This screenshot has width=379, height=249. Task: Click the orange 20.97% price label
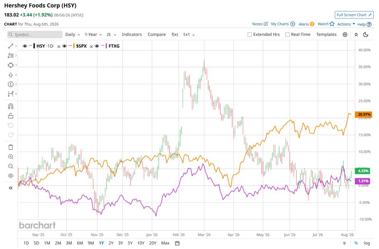pos(363,114)
